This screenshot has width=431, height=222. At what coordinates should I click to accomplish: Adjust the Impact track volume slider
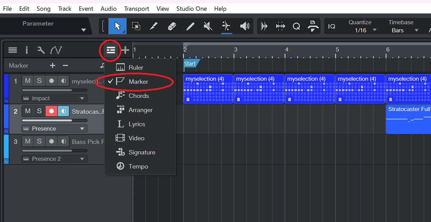coord(54,91)
